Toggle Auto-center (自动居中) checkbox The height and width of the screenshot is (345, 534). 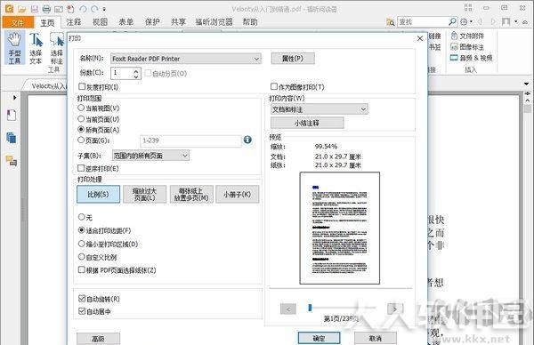(x=94, y=311)
